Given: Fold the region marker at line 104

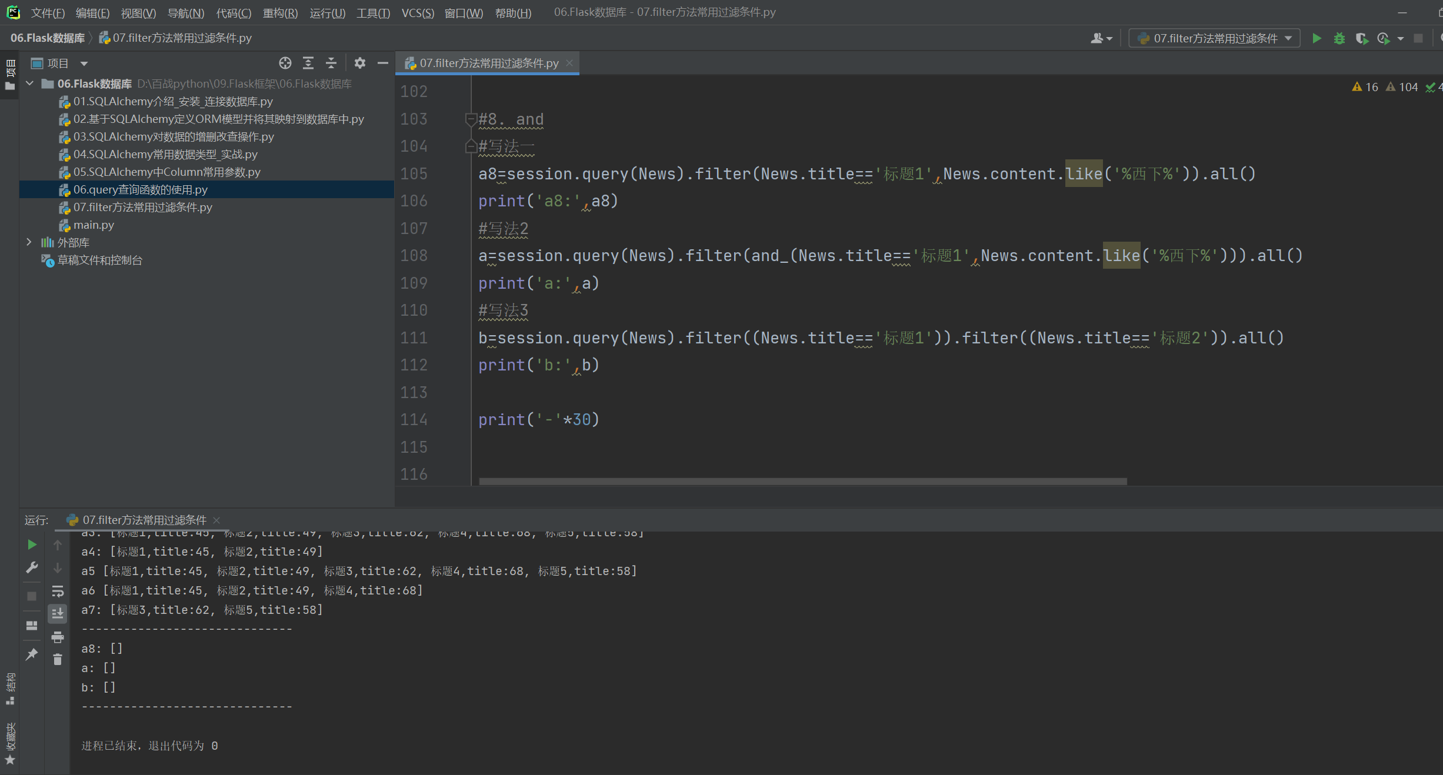Looking at the screenshot, I should (470, 146).
